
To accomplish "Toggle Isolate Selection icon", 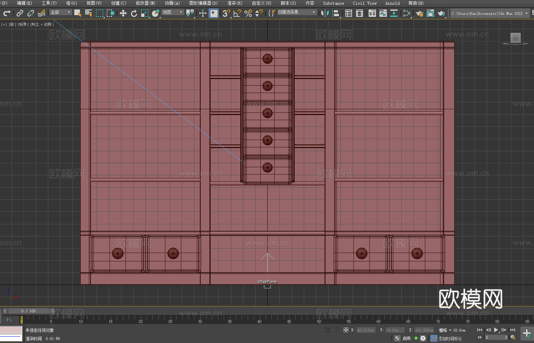I will pyautogui.click(x=328, y=330).
